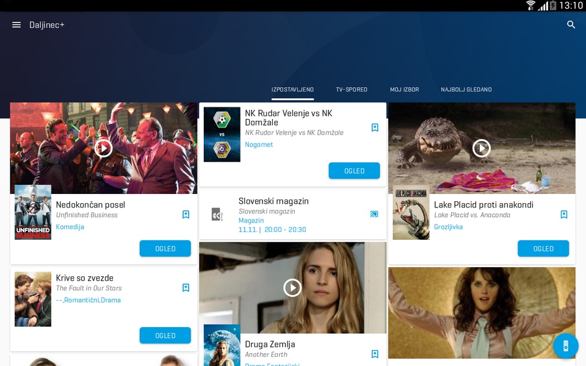The height and width of the screenshot is (366, 586).
Task: Play the Nedokončan posel trailer
Action: coord(103,148)
